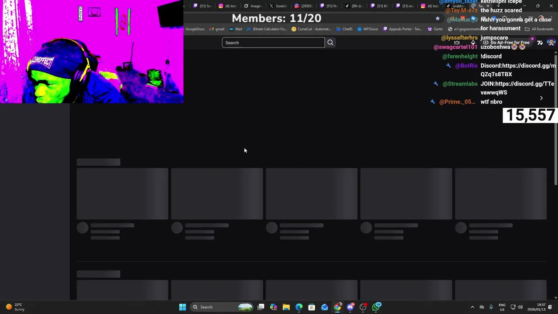
Task: Open the Outlook mail app on taskbar
Action: pos(324,307)
